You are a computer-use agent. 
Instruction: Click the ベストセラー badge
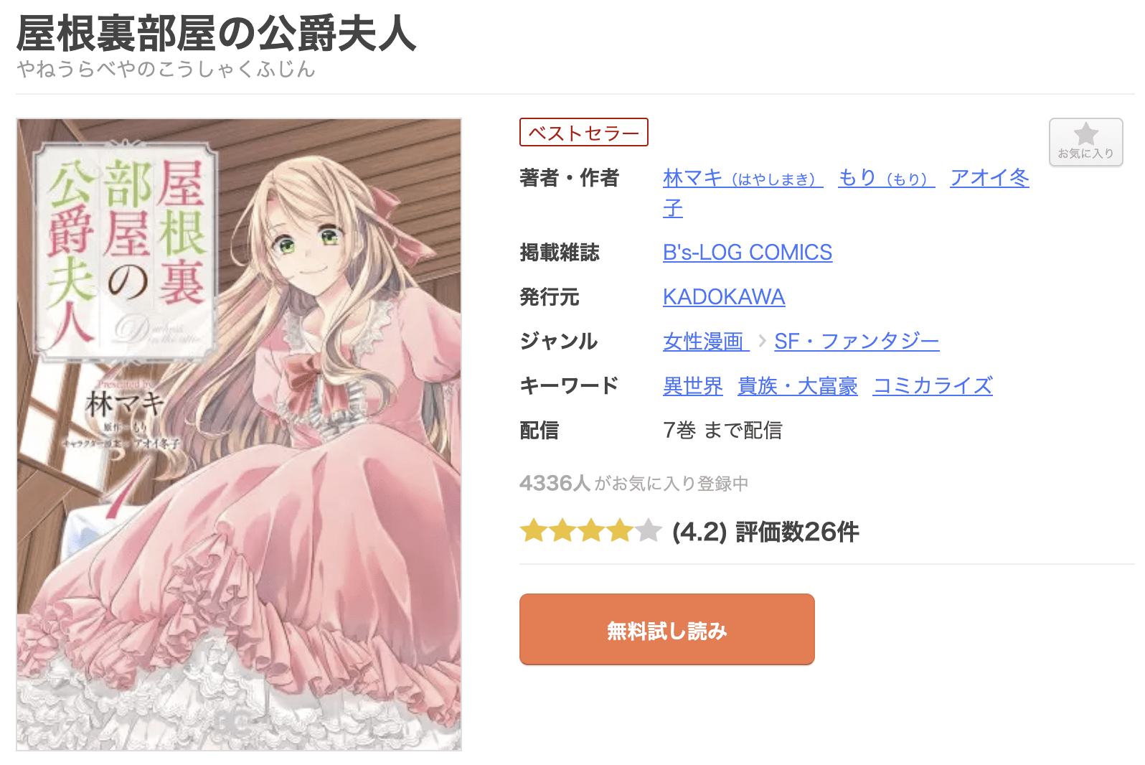click(x=584, y=133)
